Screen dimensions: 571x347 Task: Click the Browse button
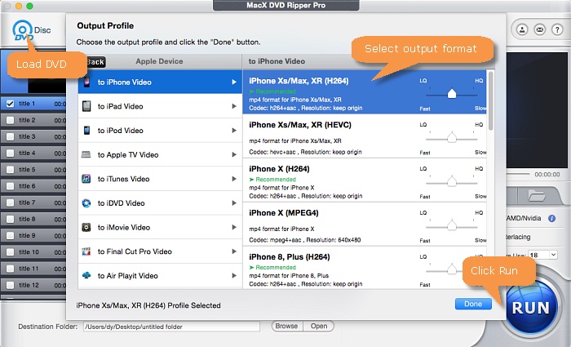click(286, 327)
